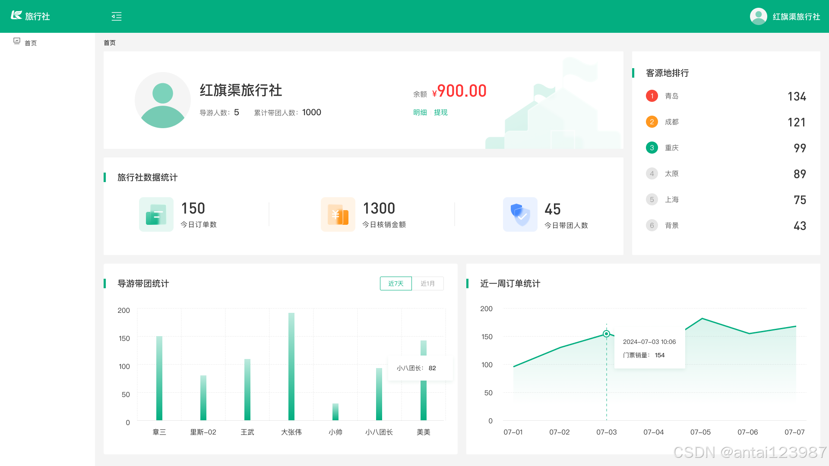Click the 首页 dashboard icon in sidebar

tap(17, 41)
